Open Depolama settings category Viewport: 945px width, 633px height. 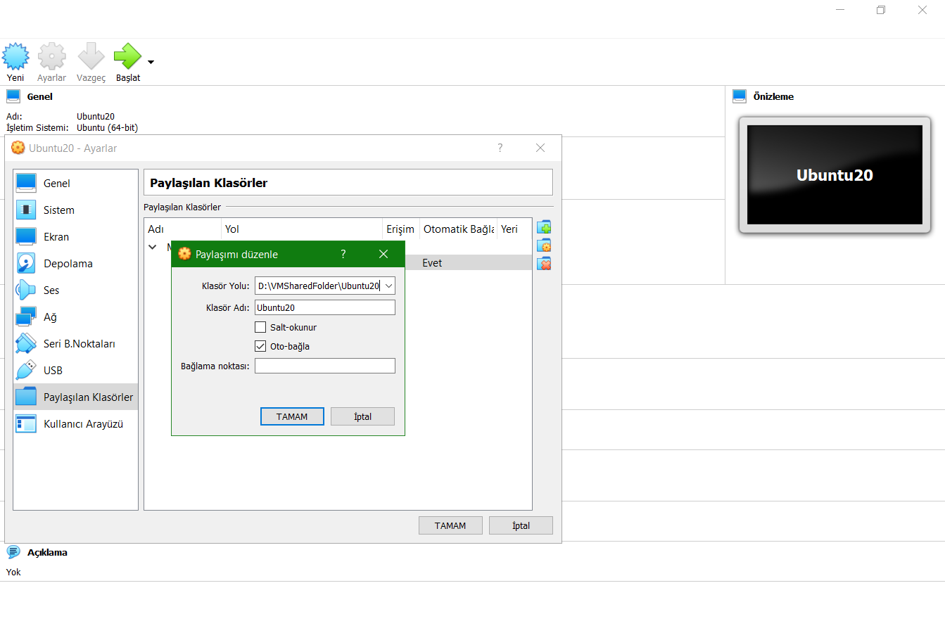(75, 263)
